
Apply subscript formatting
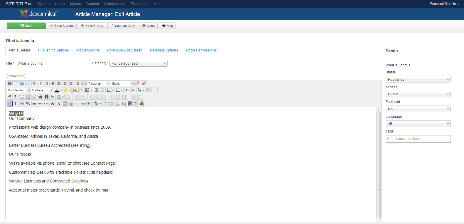pos(127,90)
